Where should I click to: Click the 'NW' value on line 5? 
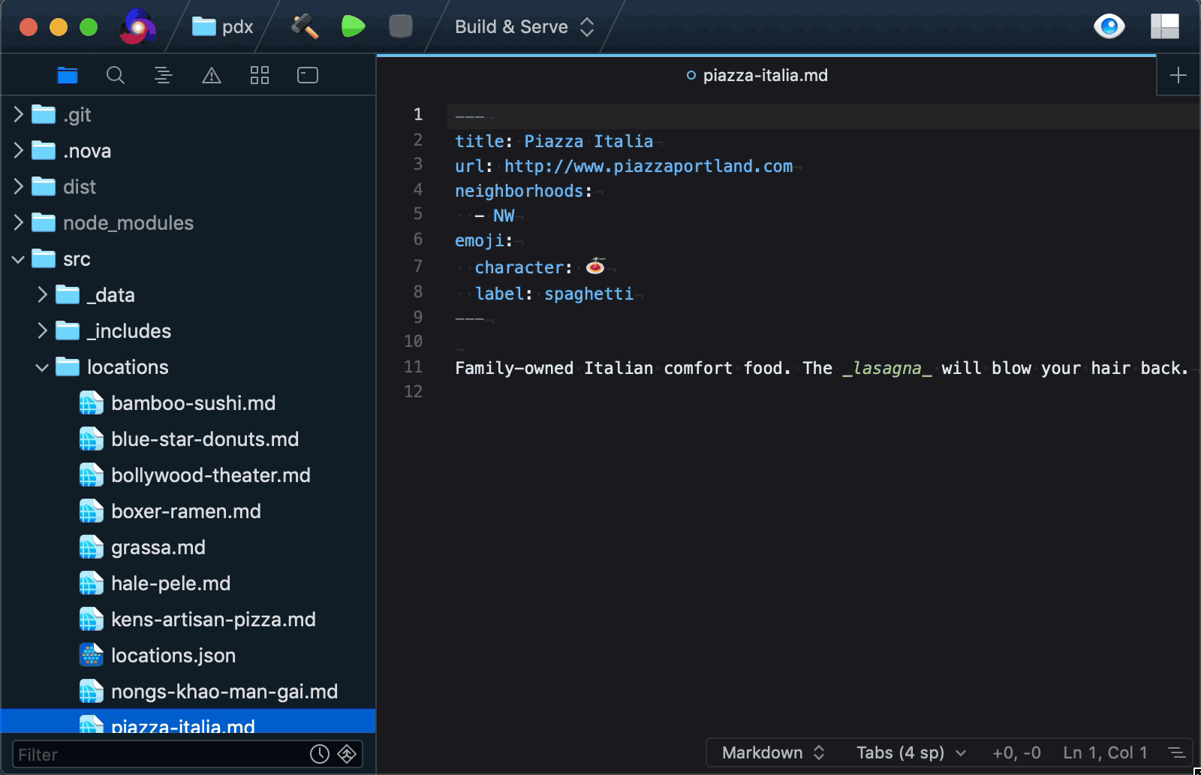pyautogui.click(x=504, y=216)
